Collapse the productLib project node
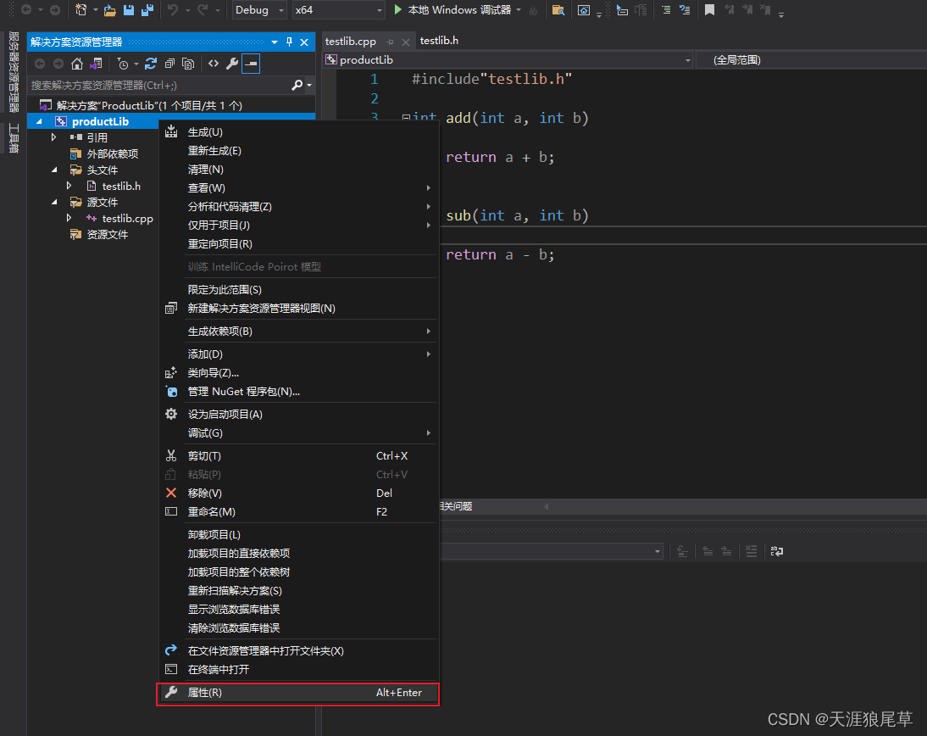 [40, 121]
